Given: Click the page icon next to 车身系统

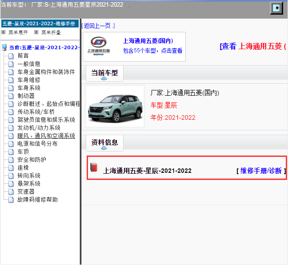Looking at the screenshot, I should pyautogui.click(x=11, y=88).
